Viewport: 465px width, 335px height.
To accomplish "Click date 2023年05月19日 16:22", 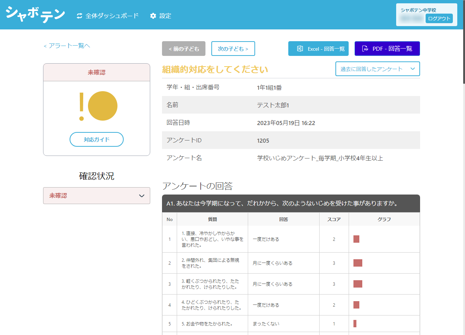I will click(286, 123).
